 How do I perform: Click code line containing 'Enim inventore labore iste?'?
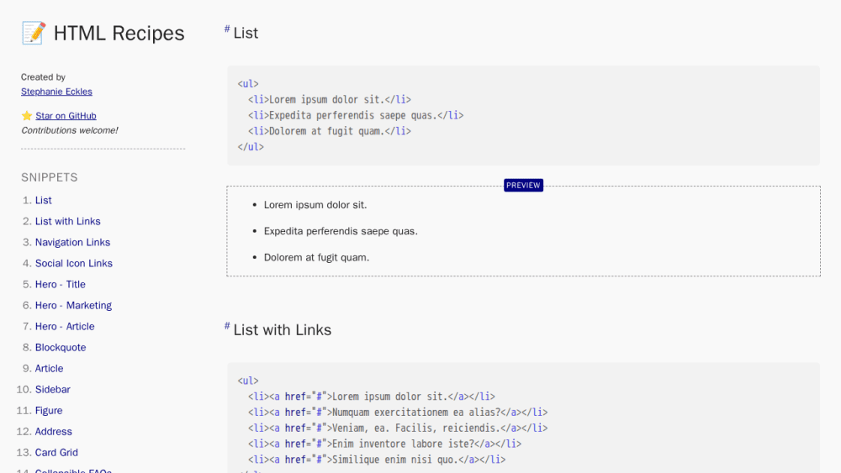[x=384, y=444]
